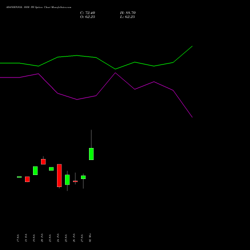
Task: Click the open value O: 62.25
Action: (x=87, y=17)
